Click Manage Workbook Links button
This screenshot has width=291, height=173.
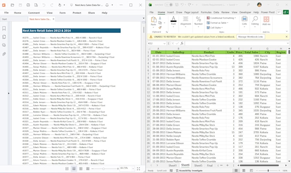pyautogui.click(x=250, y=37)
